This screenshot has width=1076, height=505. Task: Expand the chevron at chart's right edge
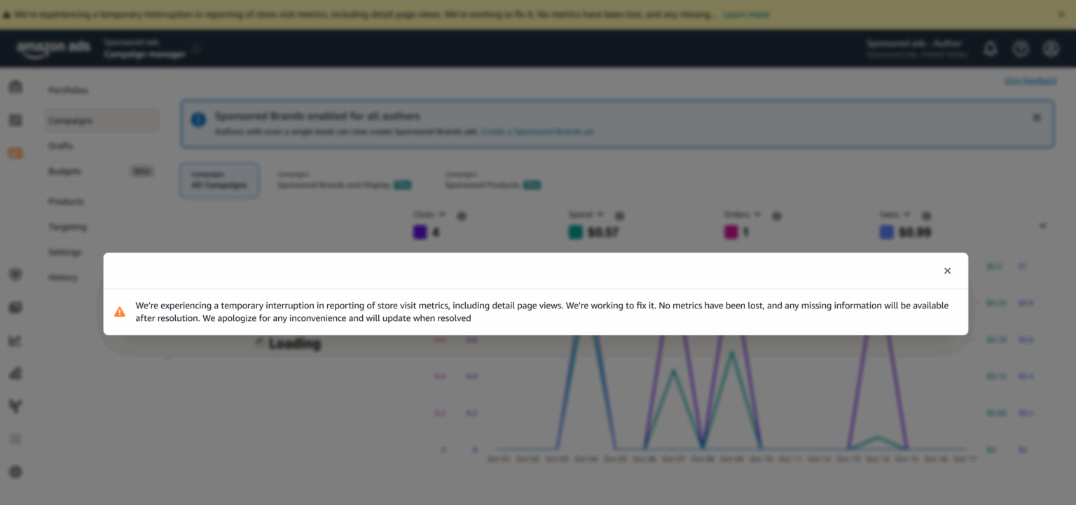coord(1042,225)
